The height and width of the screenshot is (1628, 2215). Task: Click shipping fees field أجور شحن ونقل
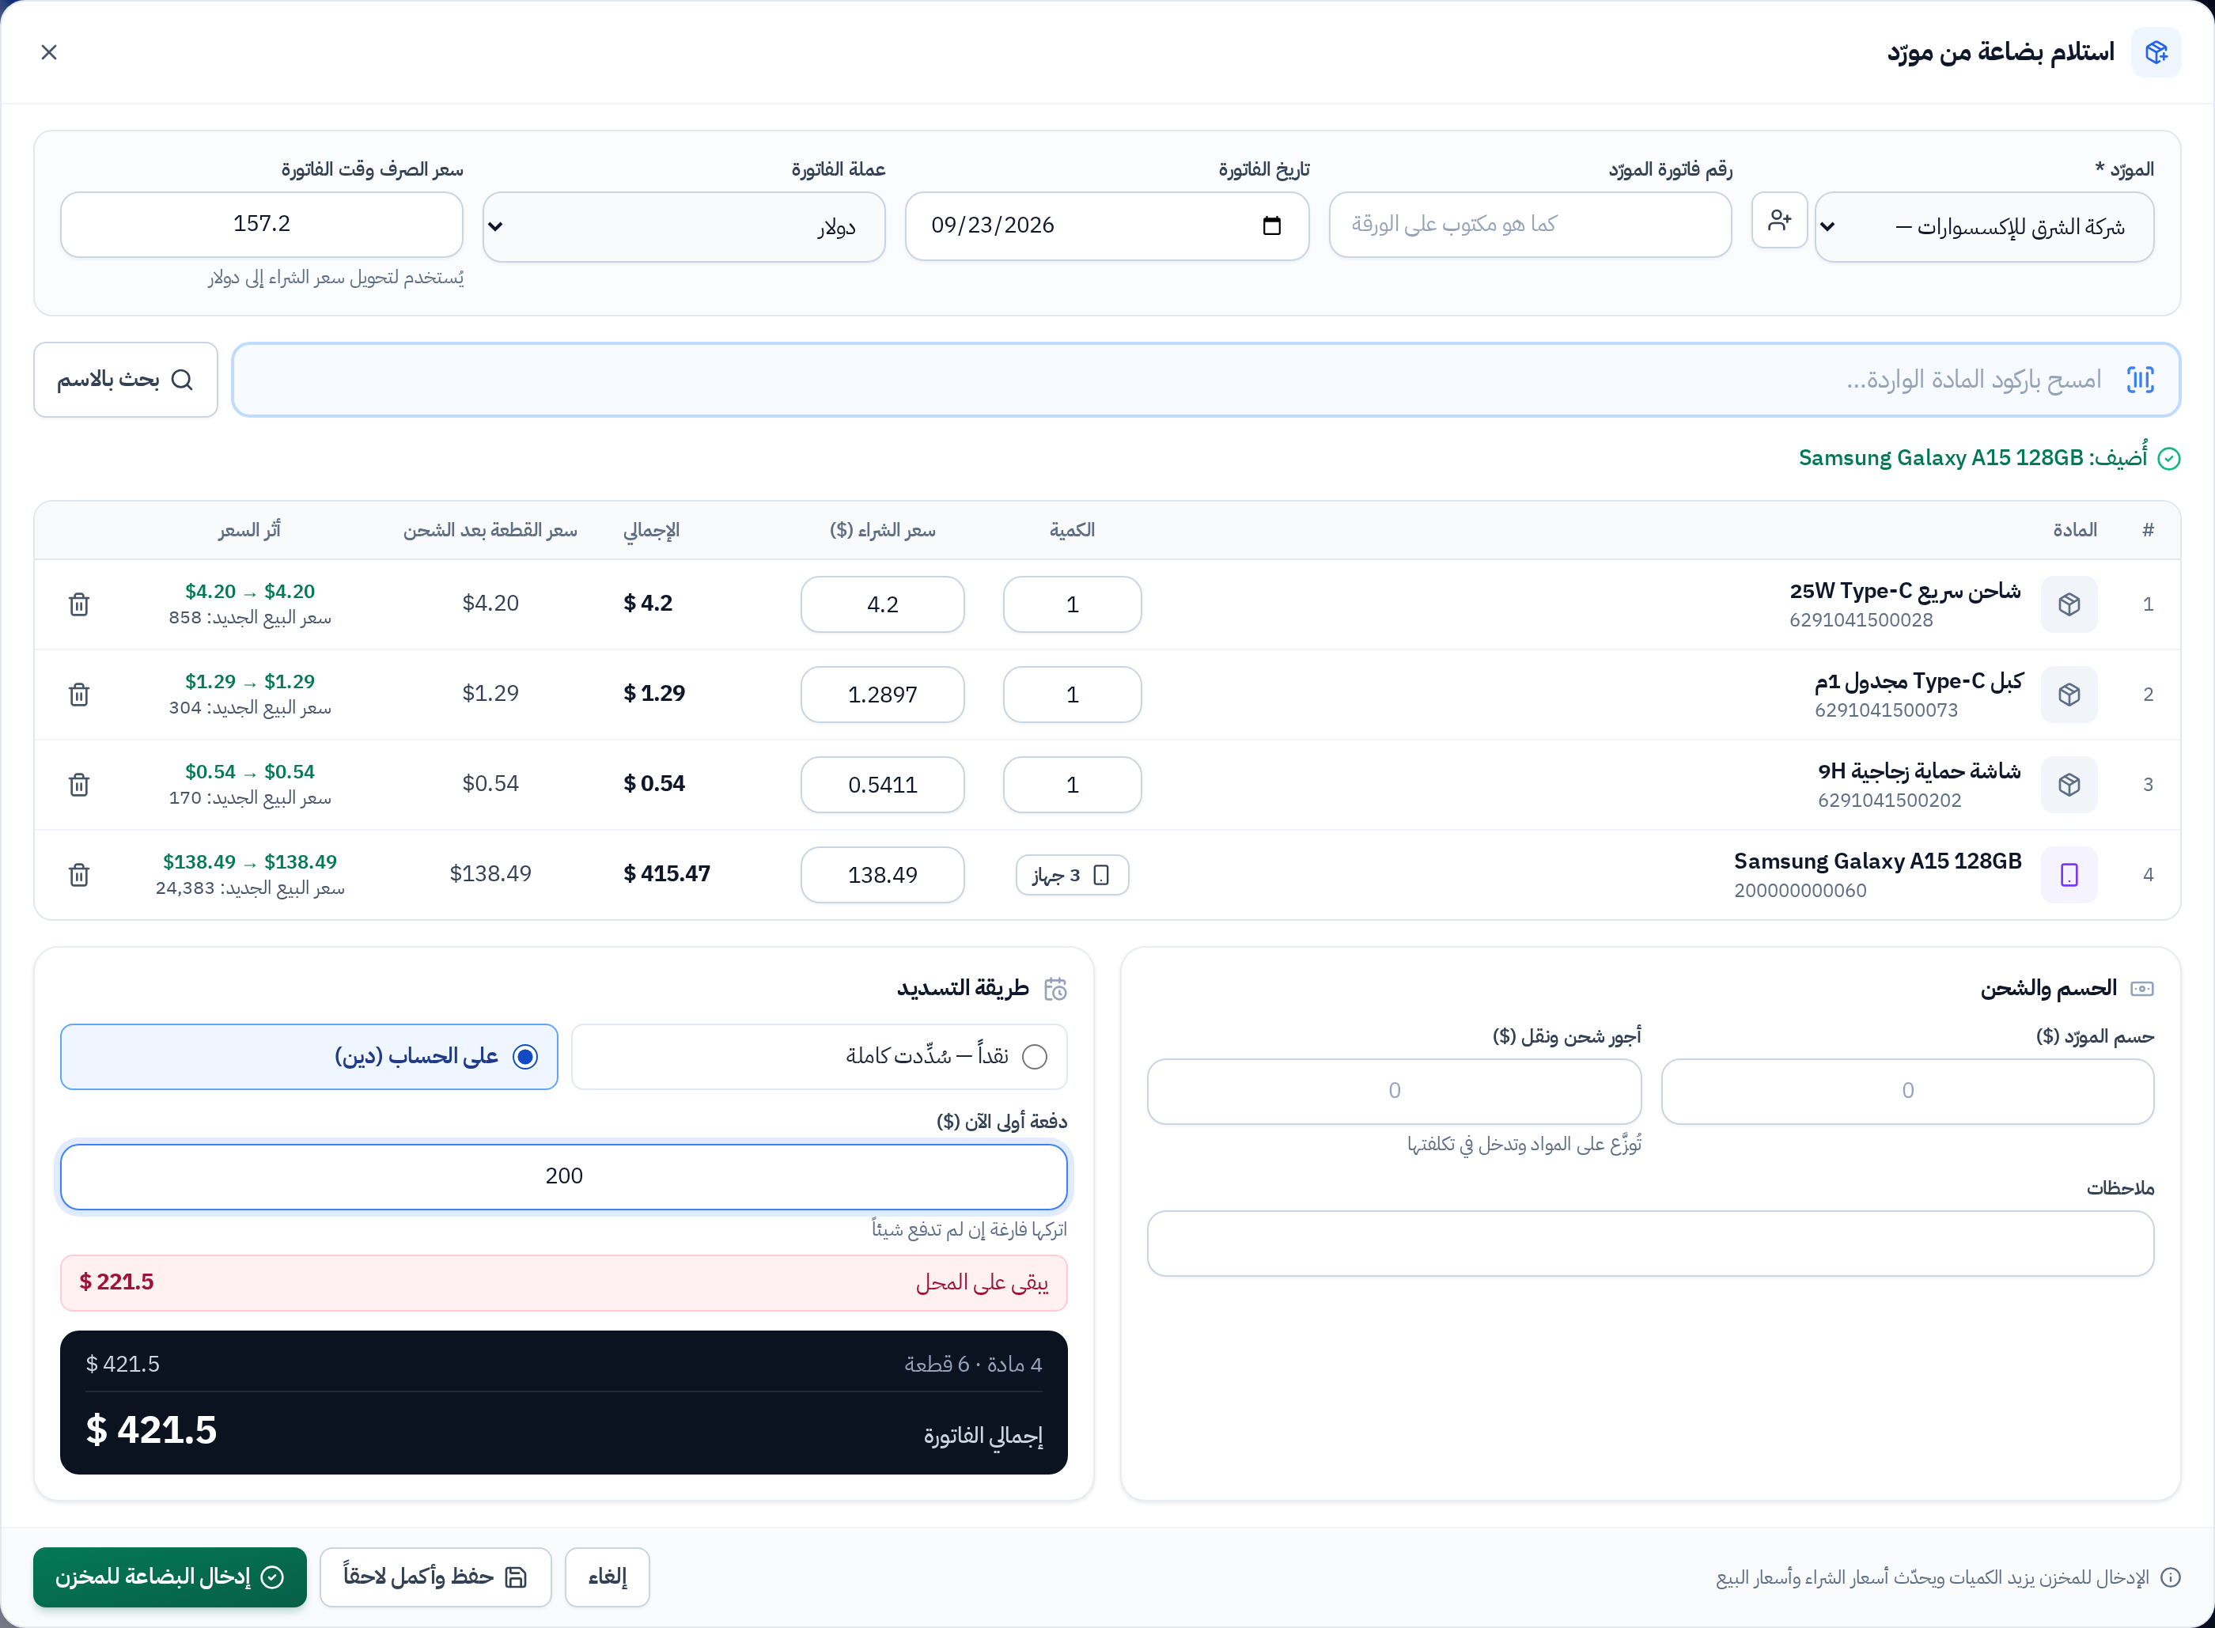1394,1091
